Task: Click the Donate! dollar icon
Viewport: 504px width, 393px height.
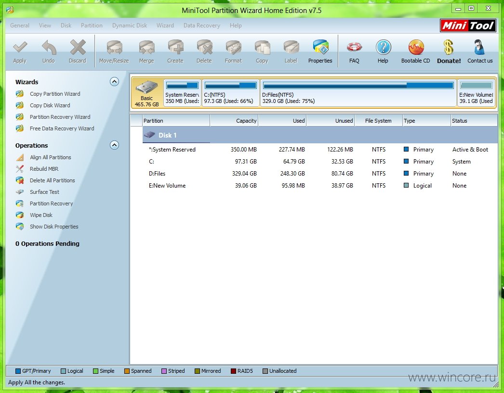Action: 449,48
